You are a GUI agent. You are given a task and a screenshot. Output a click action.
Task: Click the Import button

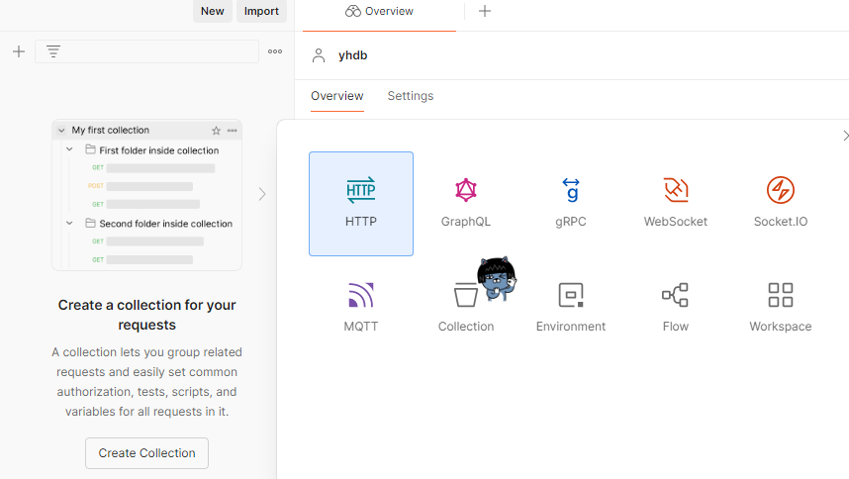[261, 11]
